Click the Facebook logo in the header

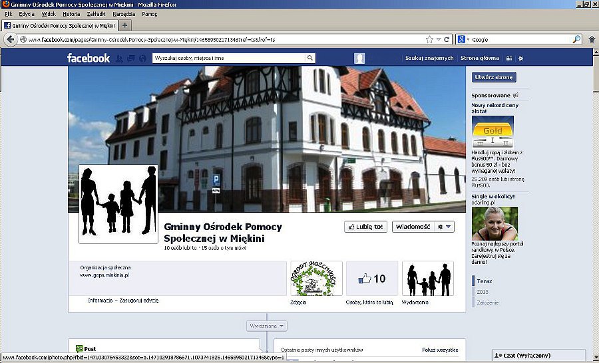[88, 59]
